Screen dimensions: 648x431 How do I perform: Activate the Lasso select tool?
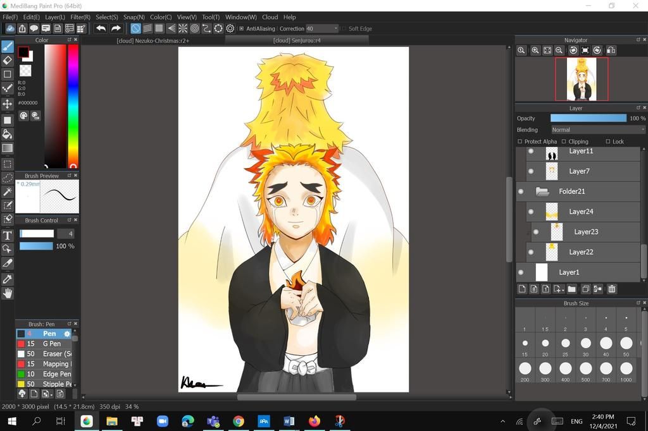[8, 178]
